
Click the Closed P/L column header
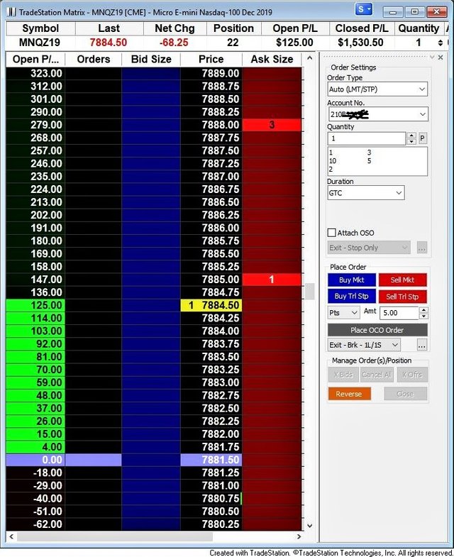point(362,28)
